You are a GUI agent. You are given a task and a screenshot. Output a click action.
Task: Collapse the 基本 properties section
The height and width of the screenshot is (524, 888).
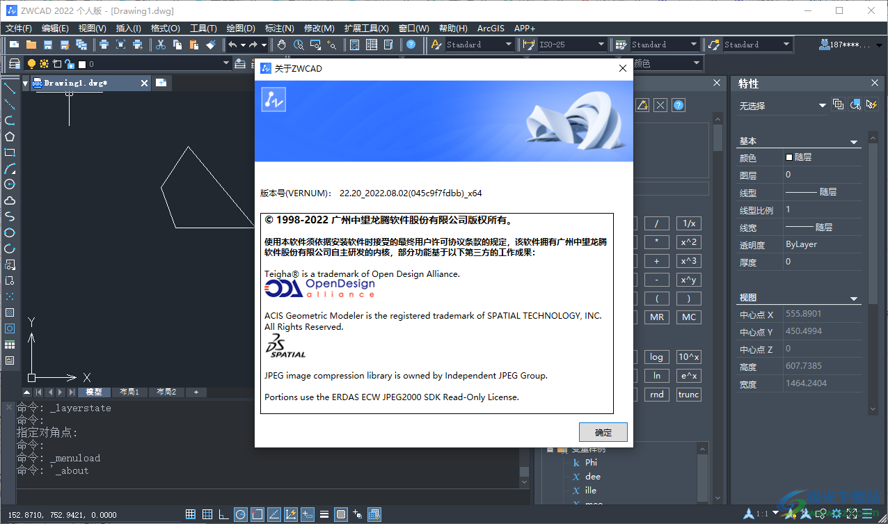pos(855,142)
